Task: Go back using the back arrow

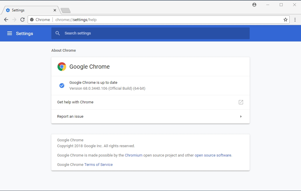Action: coord(6,20)
